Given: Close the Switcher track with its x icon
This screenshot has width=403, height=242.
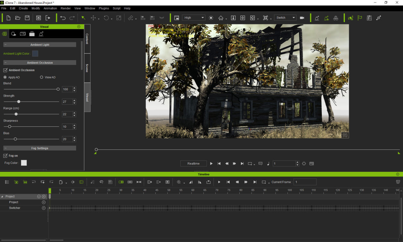Looking at the screenshot, I should click(x=44, y=208).
